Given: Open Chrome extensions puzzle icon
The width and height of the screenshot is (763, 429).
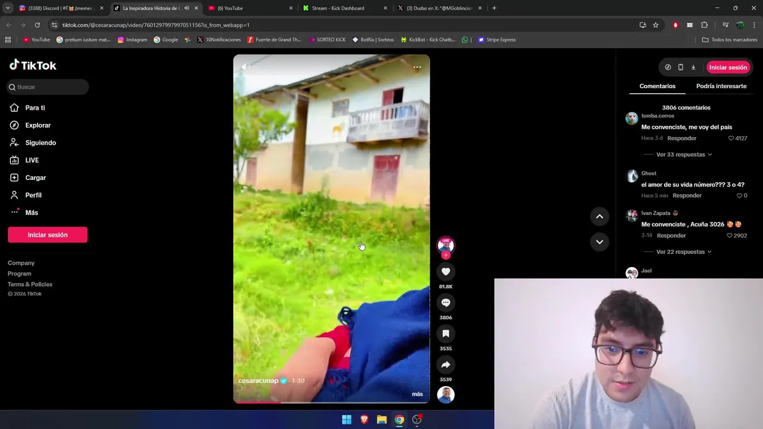Looking at the screenshot, I should click(x=704, y=25).
